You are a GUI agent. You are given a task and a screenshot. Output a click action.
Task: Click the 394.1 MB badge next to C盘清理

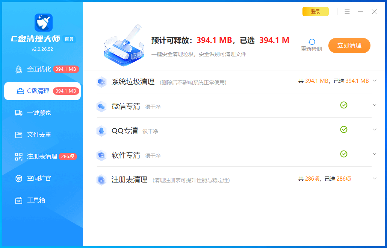[x=66, y=91]
